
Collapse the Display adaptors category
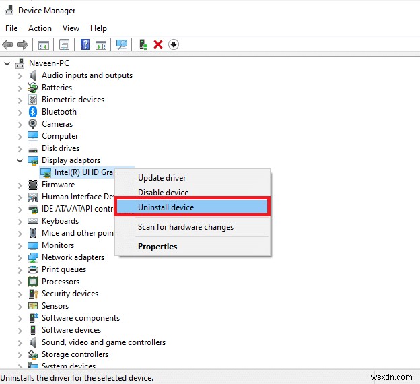(20, 160)
